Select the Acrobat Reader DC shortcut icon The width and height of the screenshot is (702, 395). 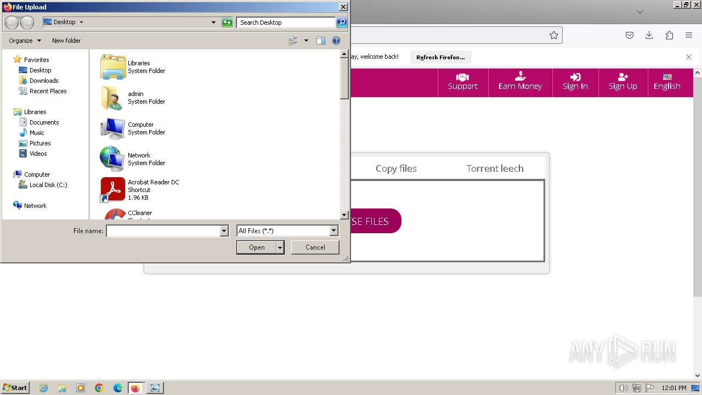click(113, 190)
